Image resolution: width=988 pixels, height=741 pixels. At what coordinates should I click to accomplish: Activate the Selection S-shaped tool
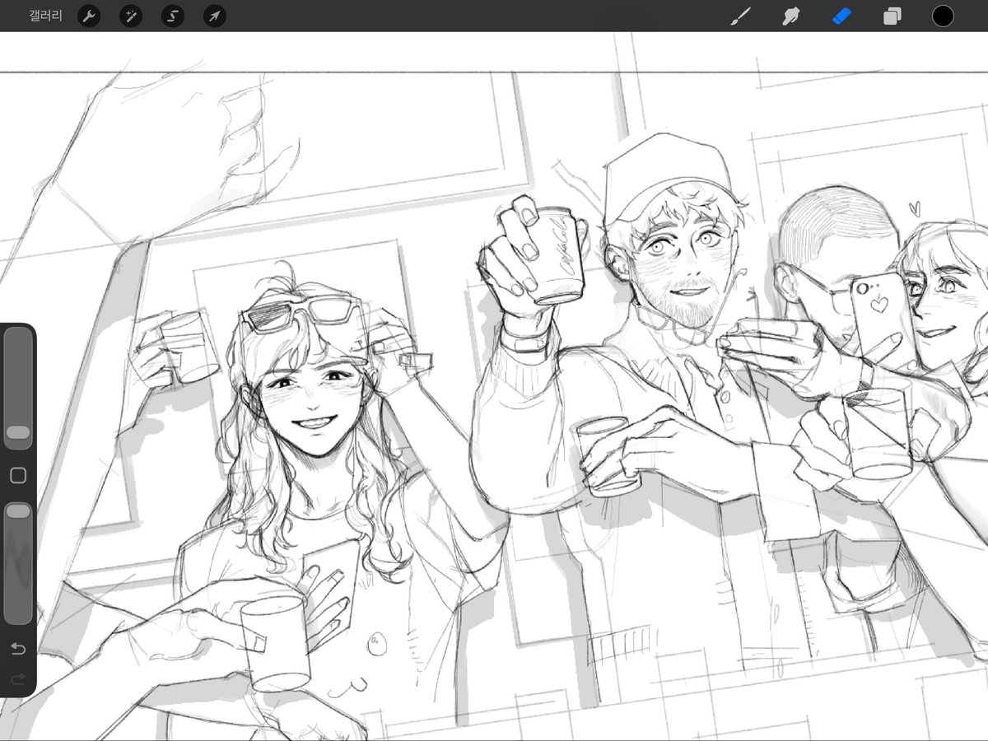pos(173,16)
